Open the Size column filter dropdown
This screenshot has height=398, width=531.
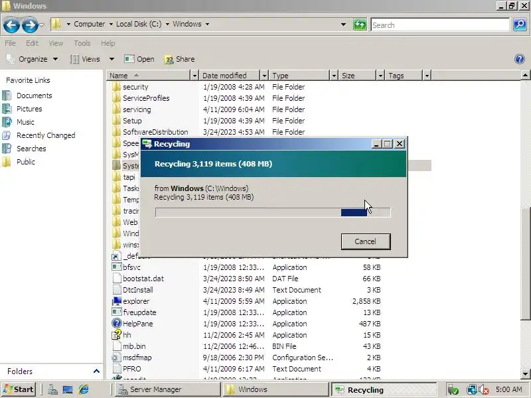(x=380, y=75)
